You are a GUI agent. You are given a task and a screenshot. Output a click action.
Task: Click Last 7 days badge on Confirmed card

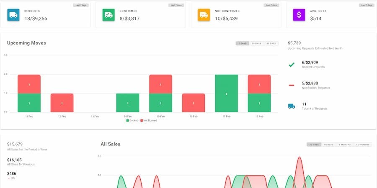pyautogui.click(x=176, y=5)
